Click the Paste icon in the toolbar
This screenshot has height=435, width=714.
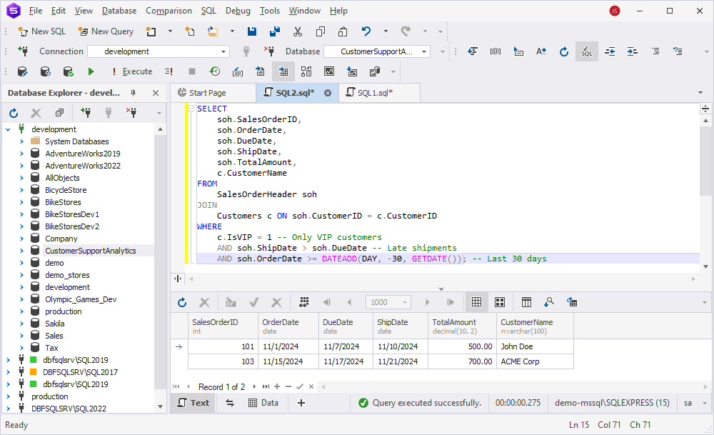tap(343, 31)
